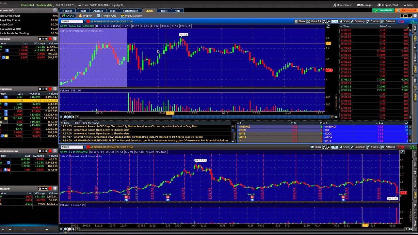The height and width of the screenshot is (235, 418).
Task: Select the pointer tool under top chart
Action: [73, 117]
